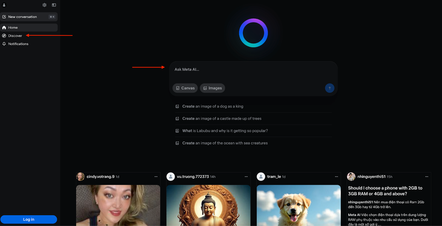Open more options on cindy.votrang.9 post
This screenshot has height=226, width=442.
tap(156, 177)
